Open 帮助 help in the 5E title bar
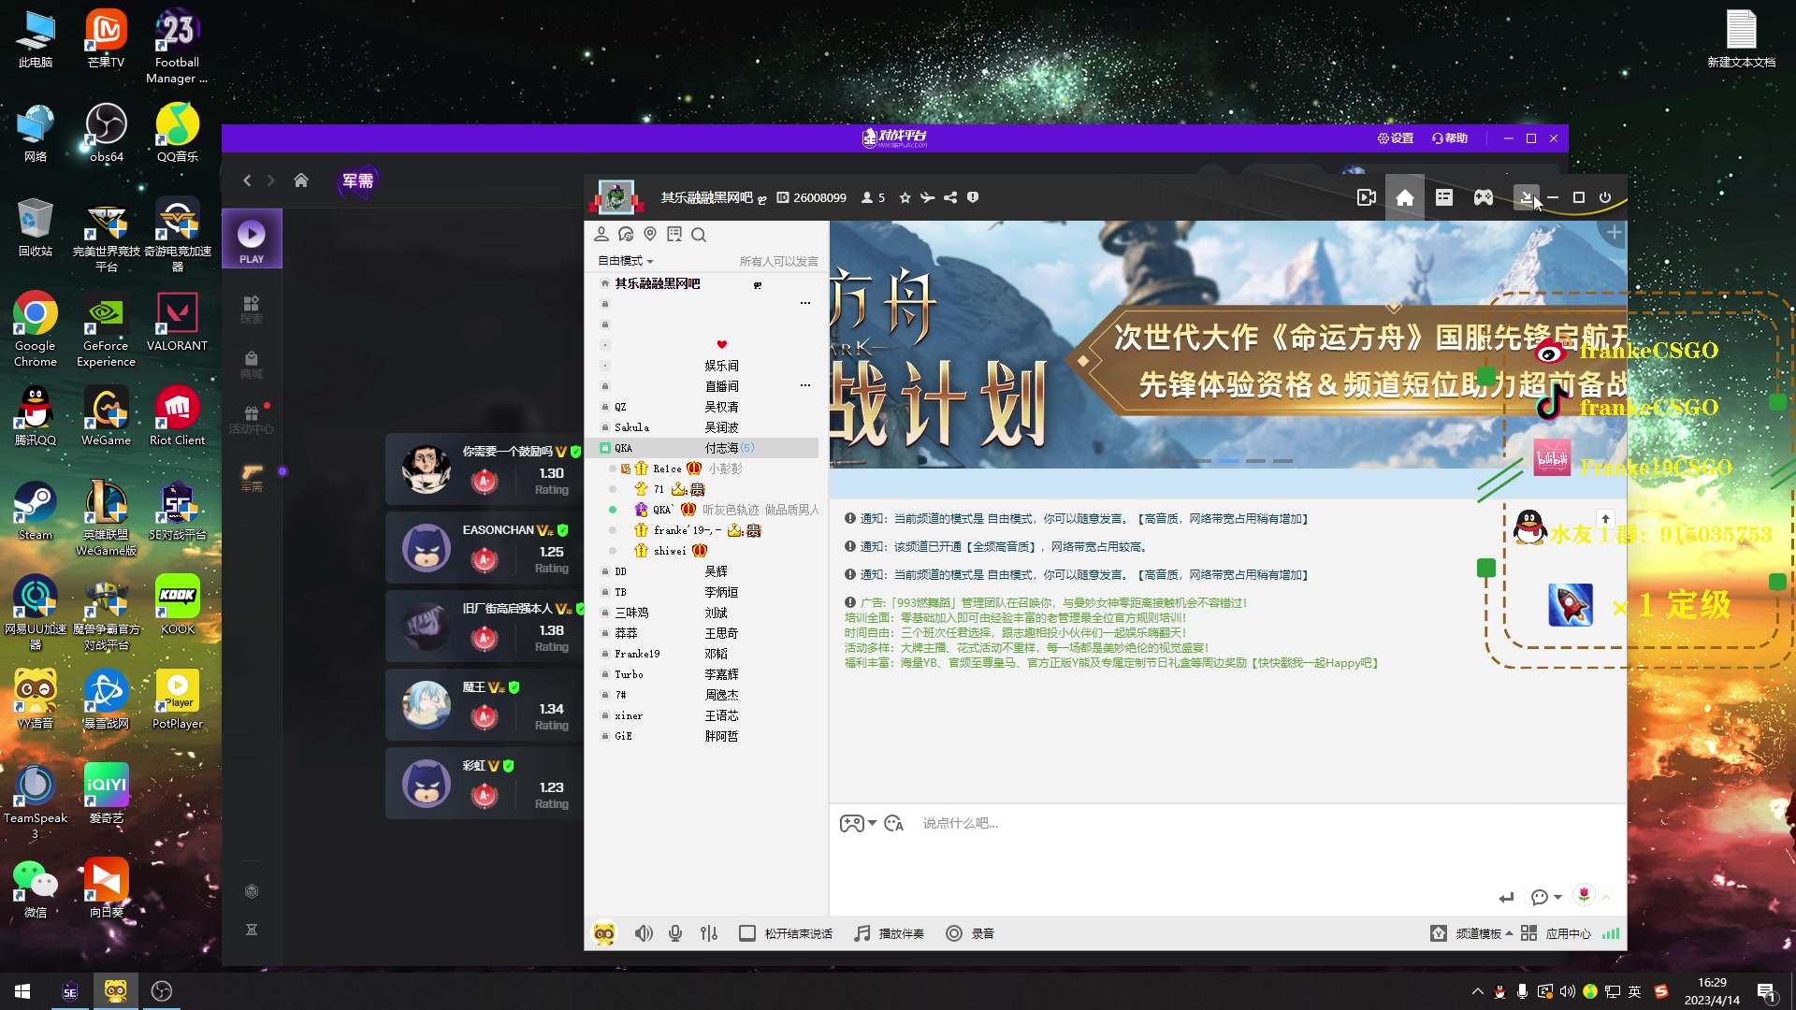This screenshot has height=1010, width=1796. click(1450, 138)
